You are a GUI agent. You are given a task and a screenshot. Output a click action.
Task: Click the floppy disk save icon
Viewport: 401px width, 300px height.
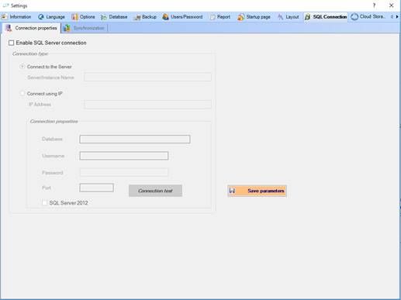click(232, 191)
